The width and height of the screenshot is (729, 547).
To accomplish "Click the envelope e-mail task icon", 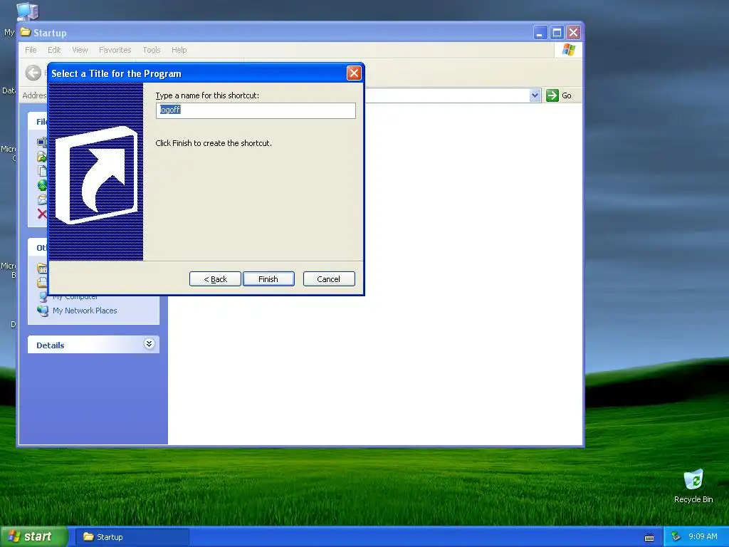I will point(42,199).
